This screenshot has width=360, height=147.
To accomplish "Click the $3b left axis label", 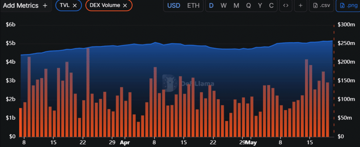I will (11, 81).
